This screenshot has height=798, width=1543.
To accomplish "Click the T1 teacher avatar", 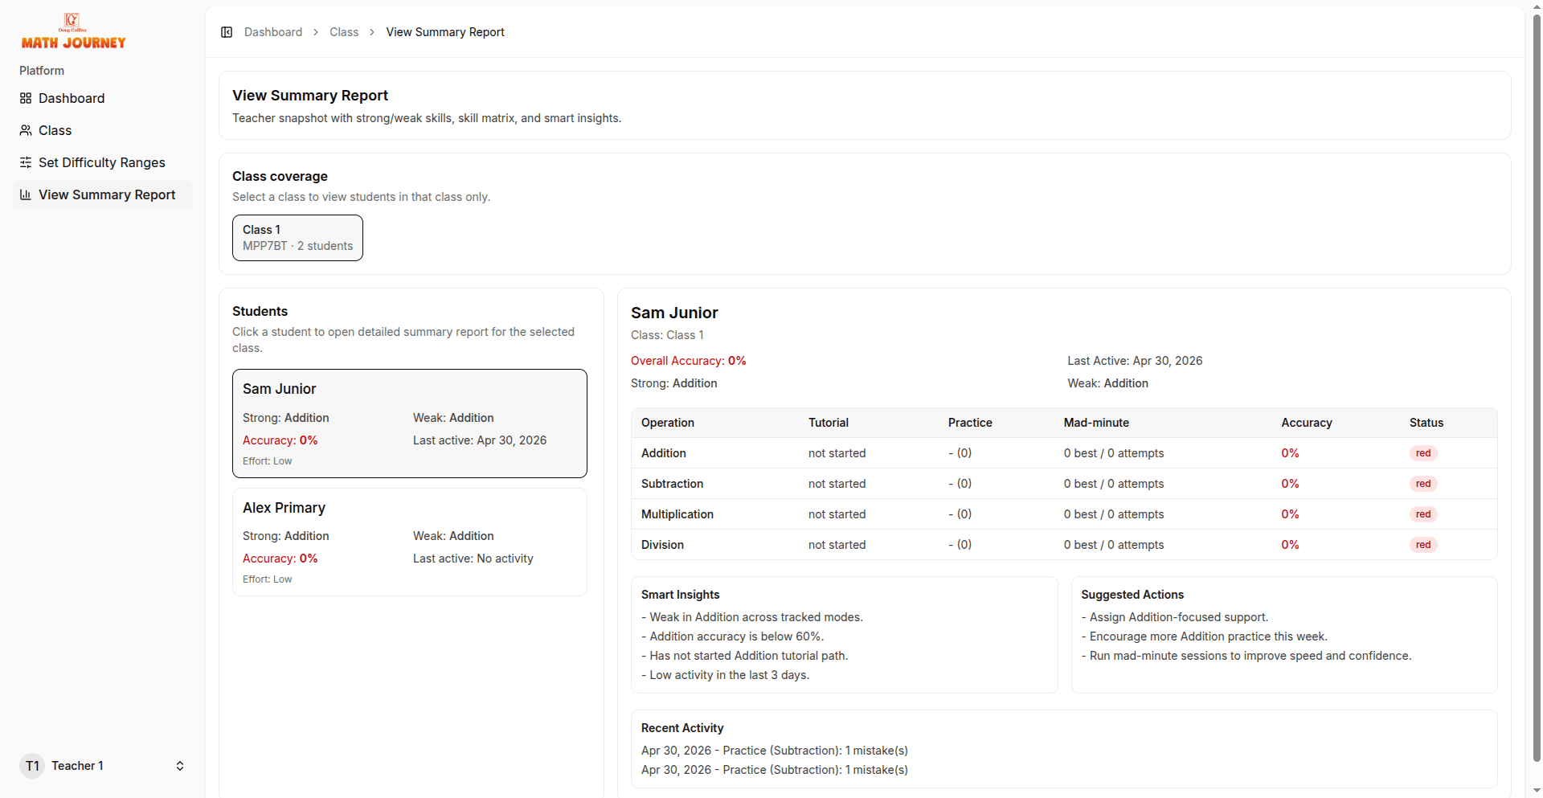I will click(x=32, y=766).
